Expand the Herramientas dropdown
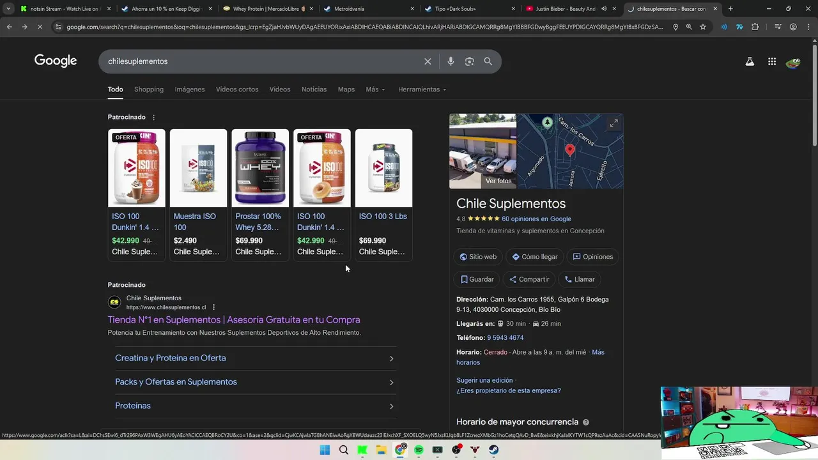The width and height of the screenshot is (818, 460). 422,89
